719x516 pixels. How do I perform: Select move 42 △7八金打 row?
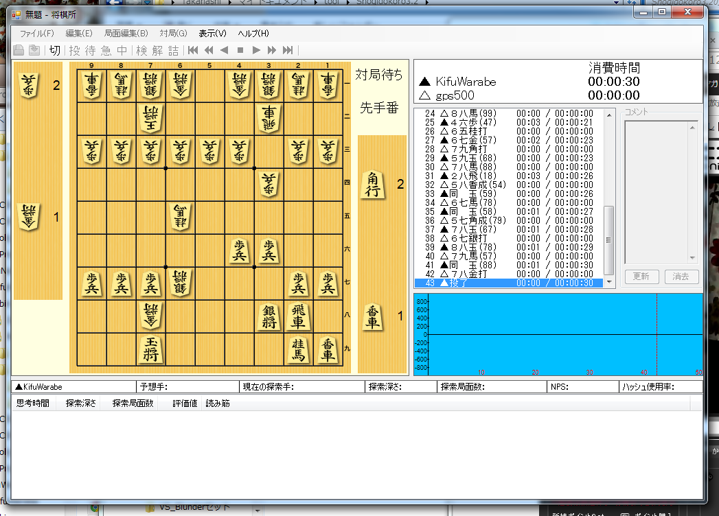click(509, 274)
